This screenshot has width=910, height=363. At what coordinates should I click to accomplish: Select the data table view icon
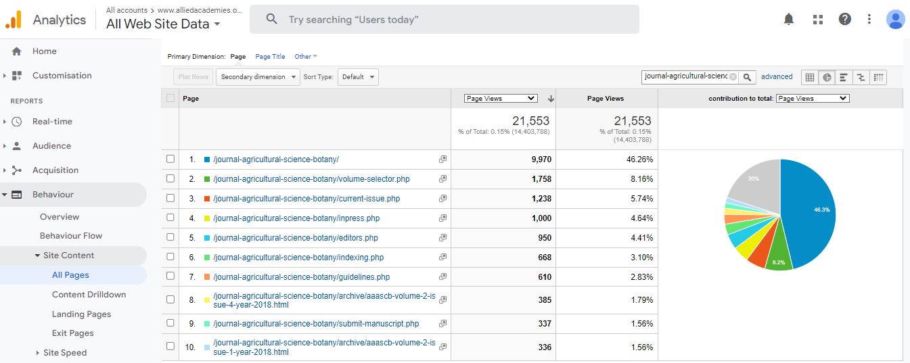(x=809, y=77)
